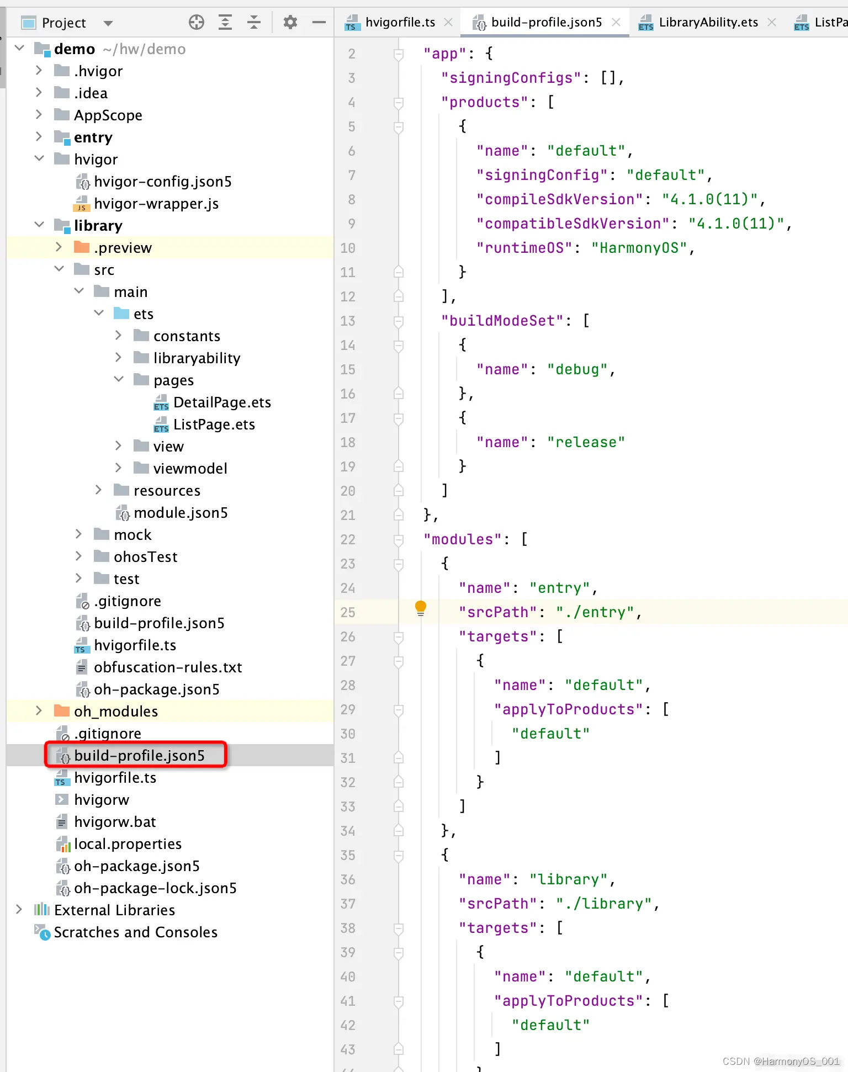
Task: Expand the AppScope folder
Action: [39, 114]
